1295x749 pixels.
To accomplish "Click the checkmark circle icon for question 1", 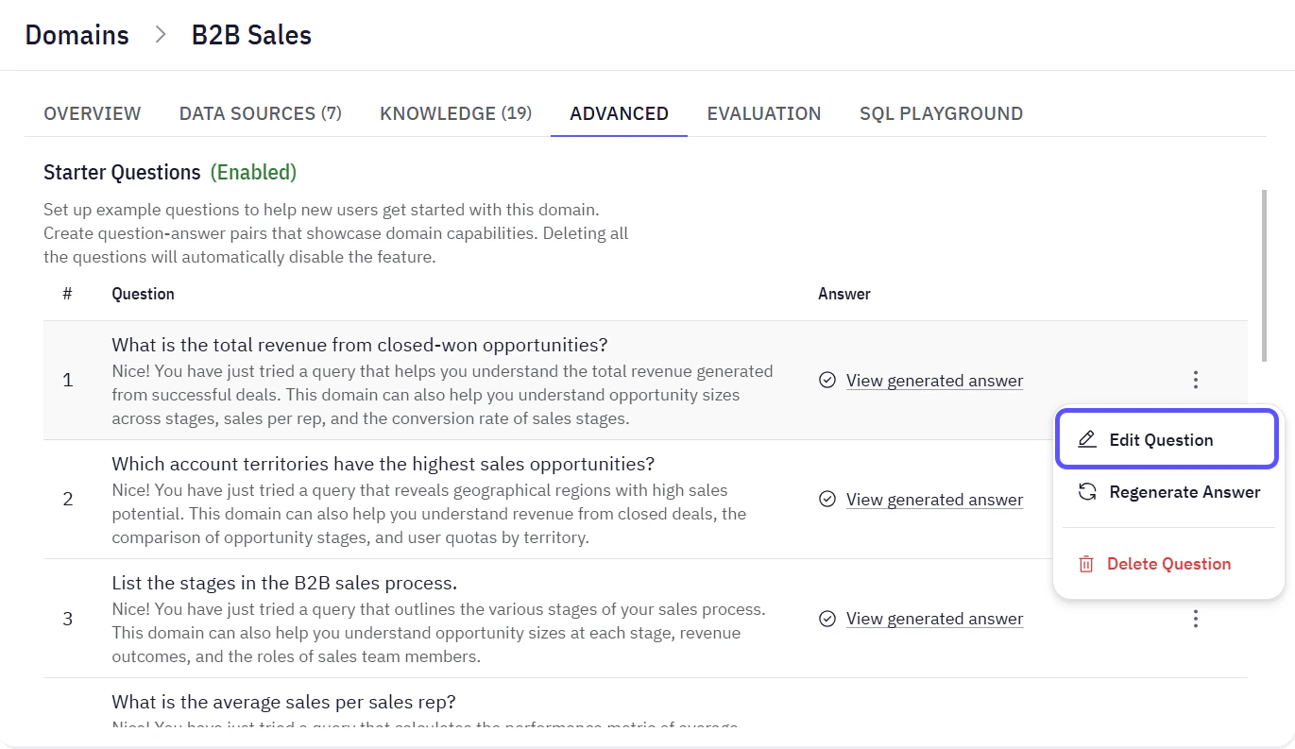I will coord(826,380).
